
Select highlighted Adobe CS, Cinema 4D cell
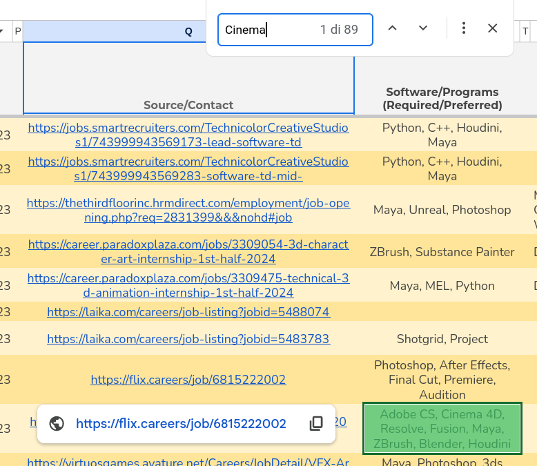[x=442, y=429]
